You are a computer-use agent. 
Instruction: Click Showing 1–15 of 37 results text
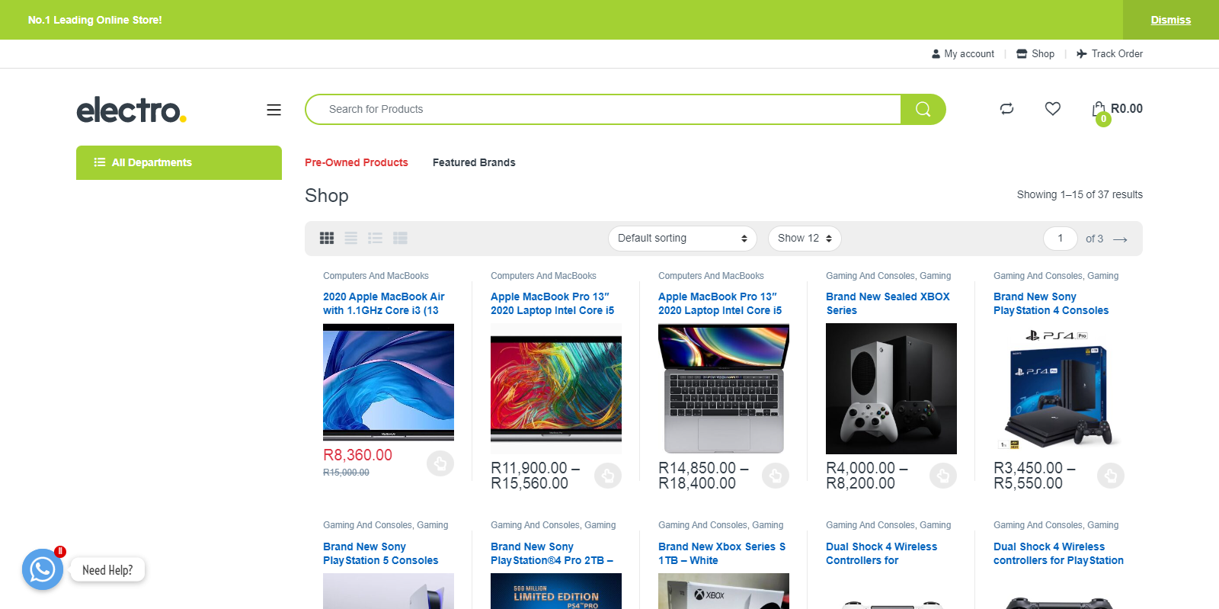[x=1080, y=194]
